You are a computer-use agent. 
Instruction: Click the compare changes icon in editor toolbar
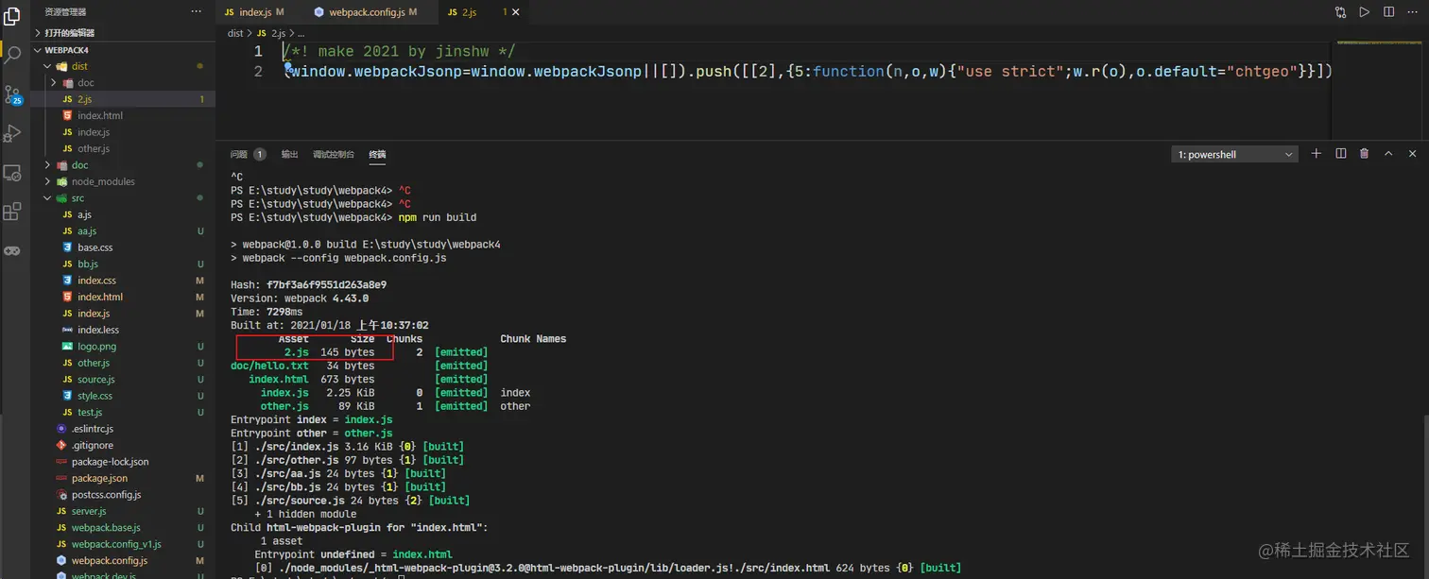1341,12
